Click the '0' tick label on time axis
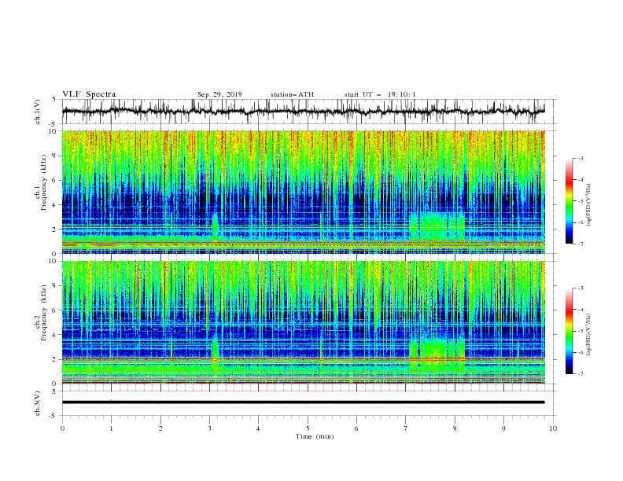623x481 pixels. pyautogui.click(x=62, y=428)
